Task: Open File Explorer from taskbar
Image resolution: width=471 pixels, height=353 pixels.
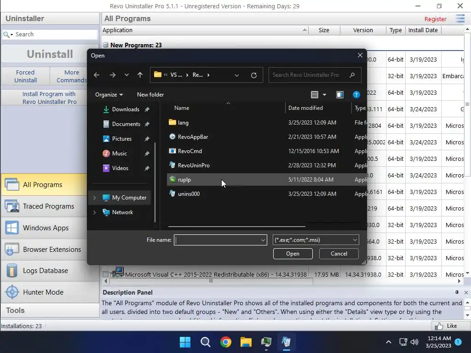Action: 246,342
